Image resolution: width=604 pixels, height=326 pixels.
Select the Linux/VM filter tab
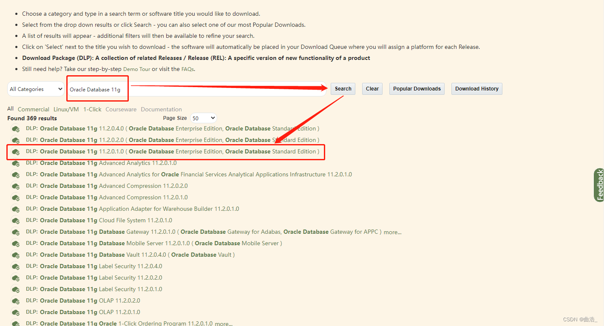click(x=66, y=109)
